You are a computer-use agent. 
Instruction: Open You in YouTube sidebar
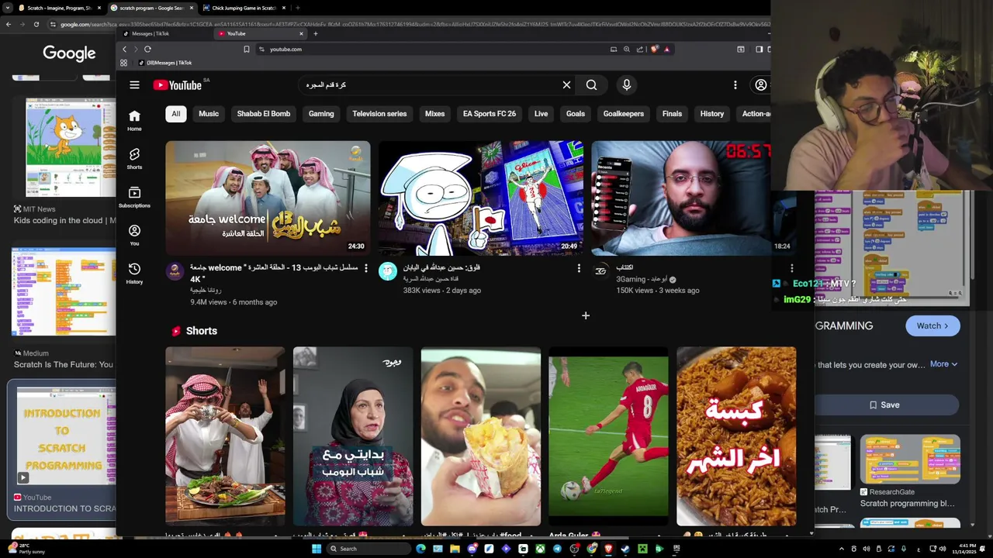(x=134, y=235)
